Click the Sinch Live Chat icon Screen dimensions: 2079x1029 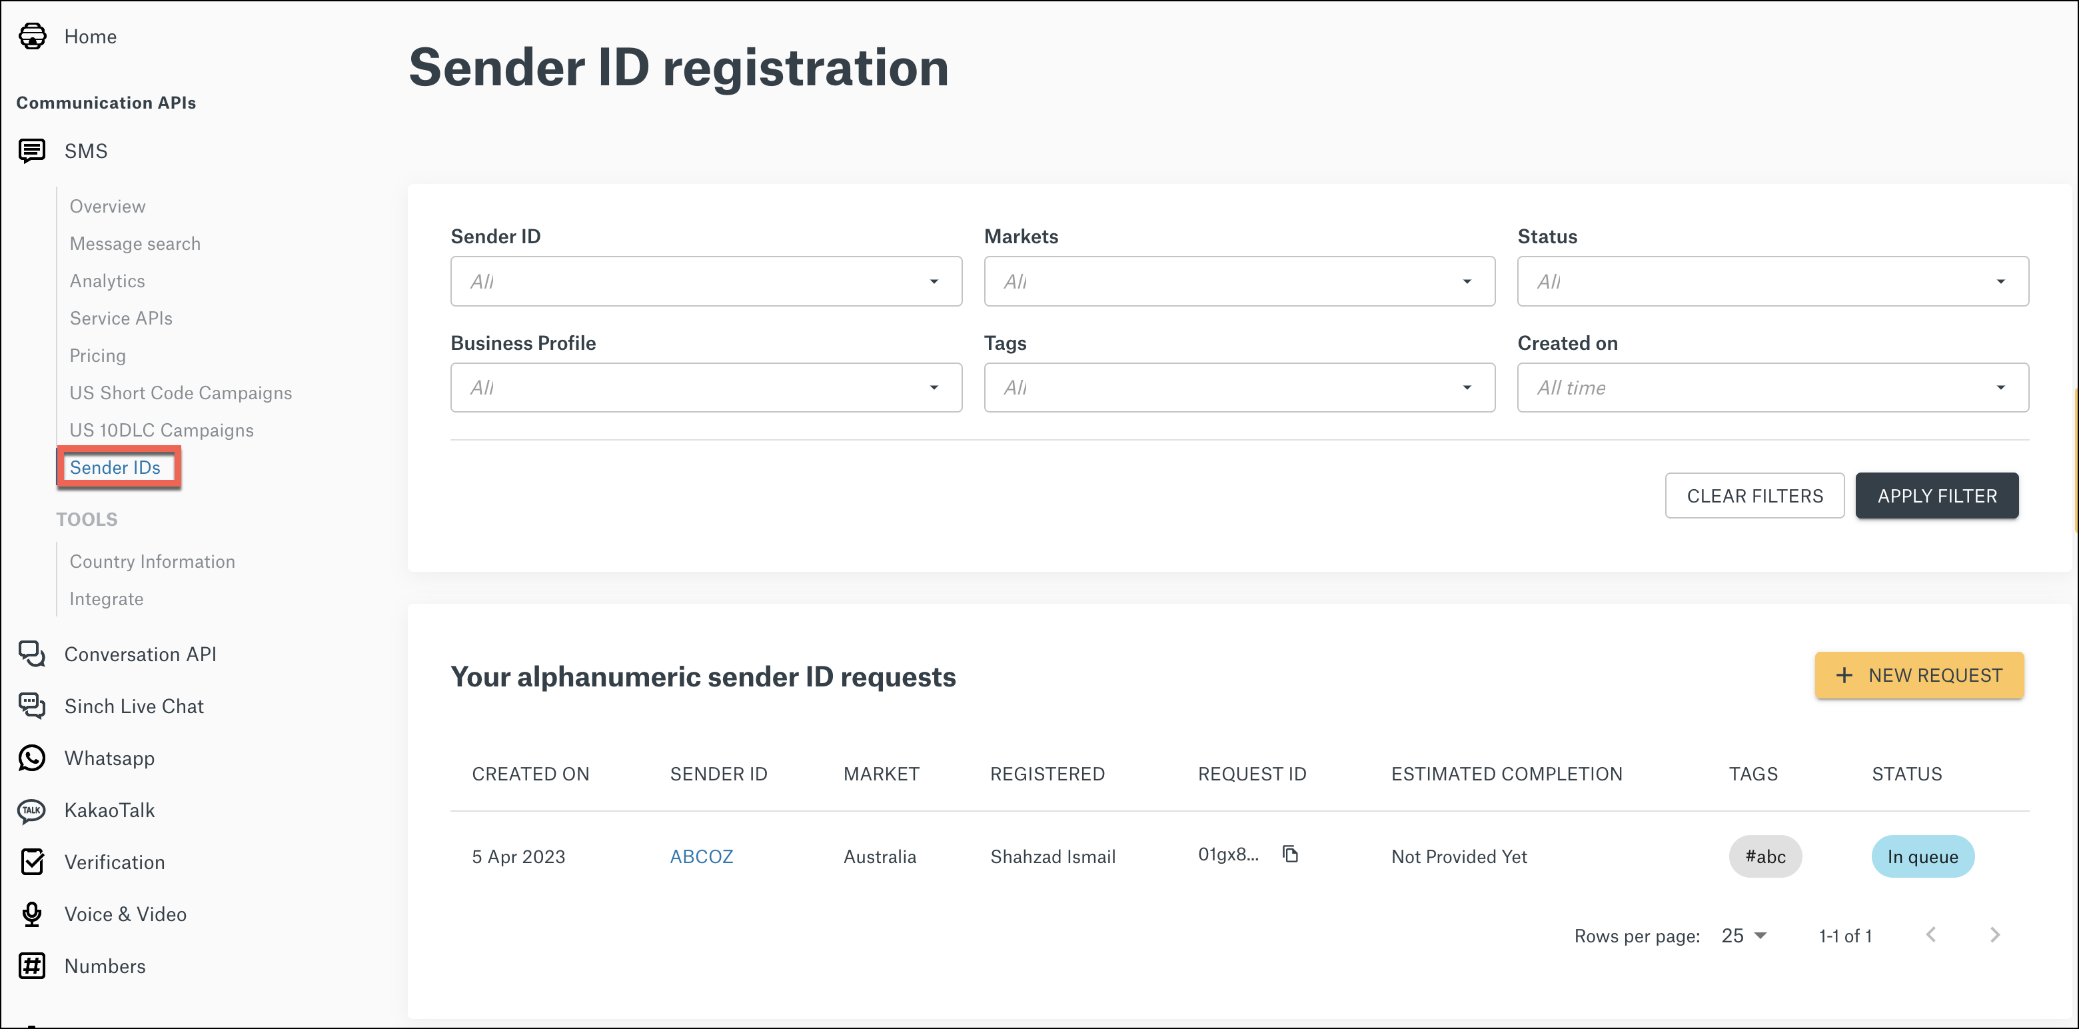click(x=31, y=705)
